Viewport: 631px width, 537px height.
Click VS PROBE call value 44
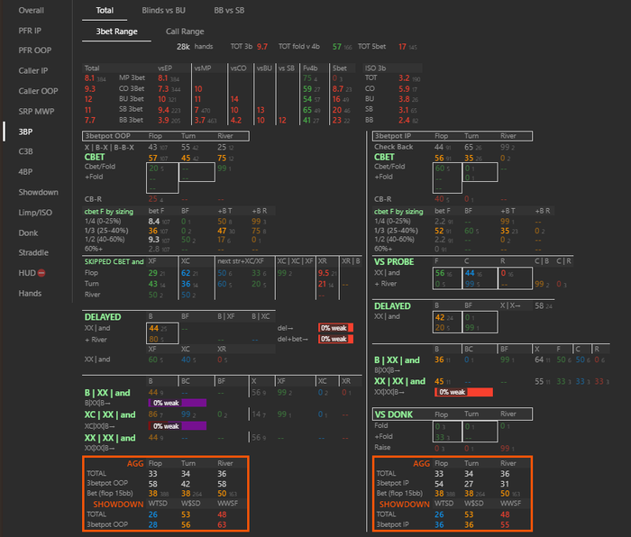pos(470,273)
